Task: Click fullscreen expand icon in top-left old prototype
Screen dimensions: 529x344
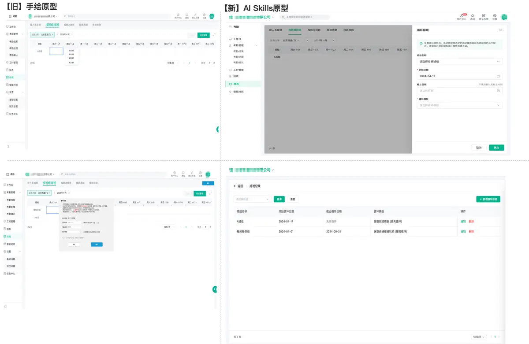Action: click(214, 35)
